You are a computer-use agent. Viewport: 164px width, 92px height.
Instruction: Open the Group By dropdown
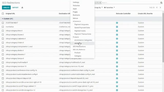coord(98,7)
